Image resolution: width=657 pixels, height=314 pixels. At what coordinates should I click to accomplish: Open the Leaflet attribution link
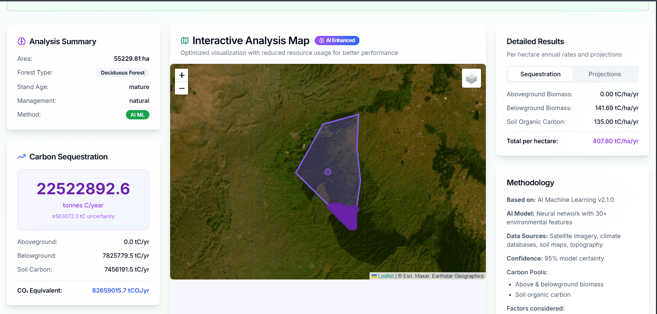[x=386, y=276]
